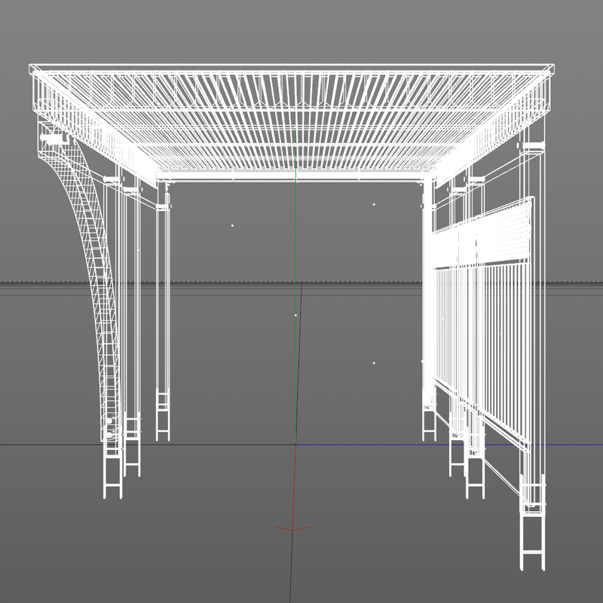This screenshot has height=603, width=603.
Task: Click the slatted roof canopy of the structure
Action: click(301, 121)
